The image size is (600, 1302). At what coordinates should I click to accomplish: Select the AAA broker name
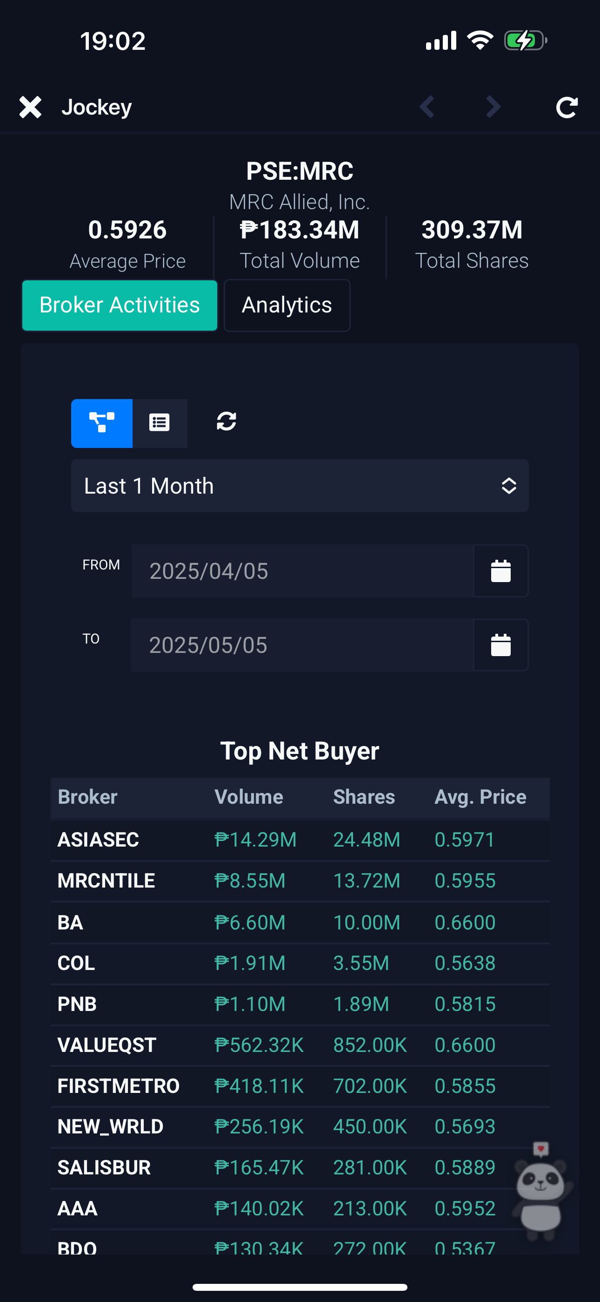pos(77,1208)
